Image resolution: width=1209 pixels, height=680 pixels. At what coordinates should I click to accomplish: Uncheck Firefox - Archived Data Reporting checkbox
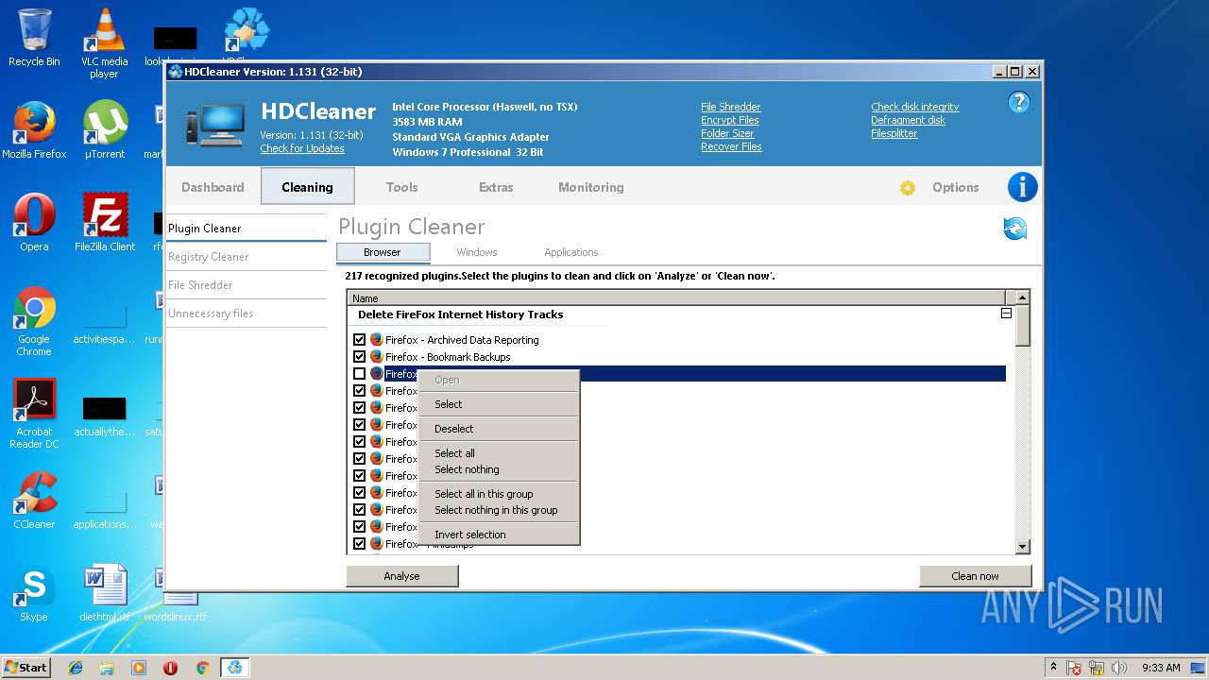point(359,340)
